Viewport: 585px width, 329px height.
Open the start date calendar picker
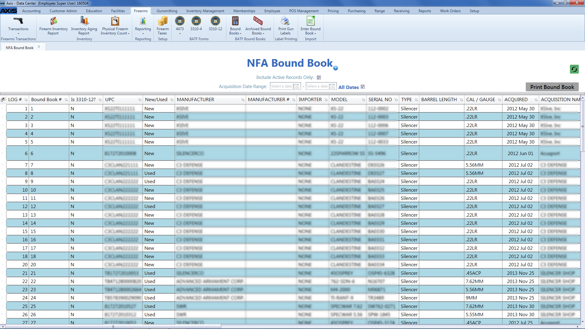[296, 87]
